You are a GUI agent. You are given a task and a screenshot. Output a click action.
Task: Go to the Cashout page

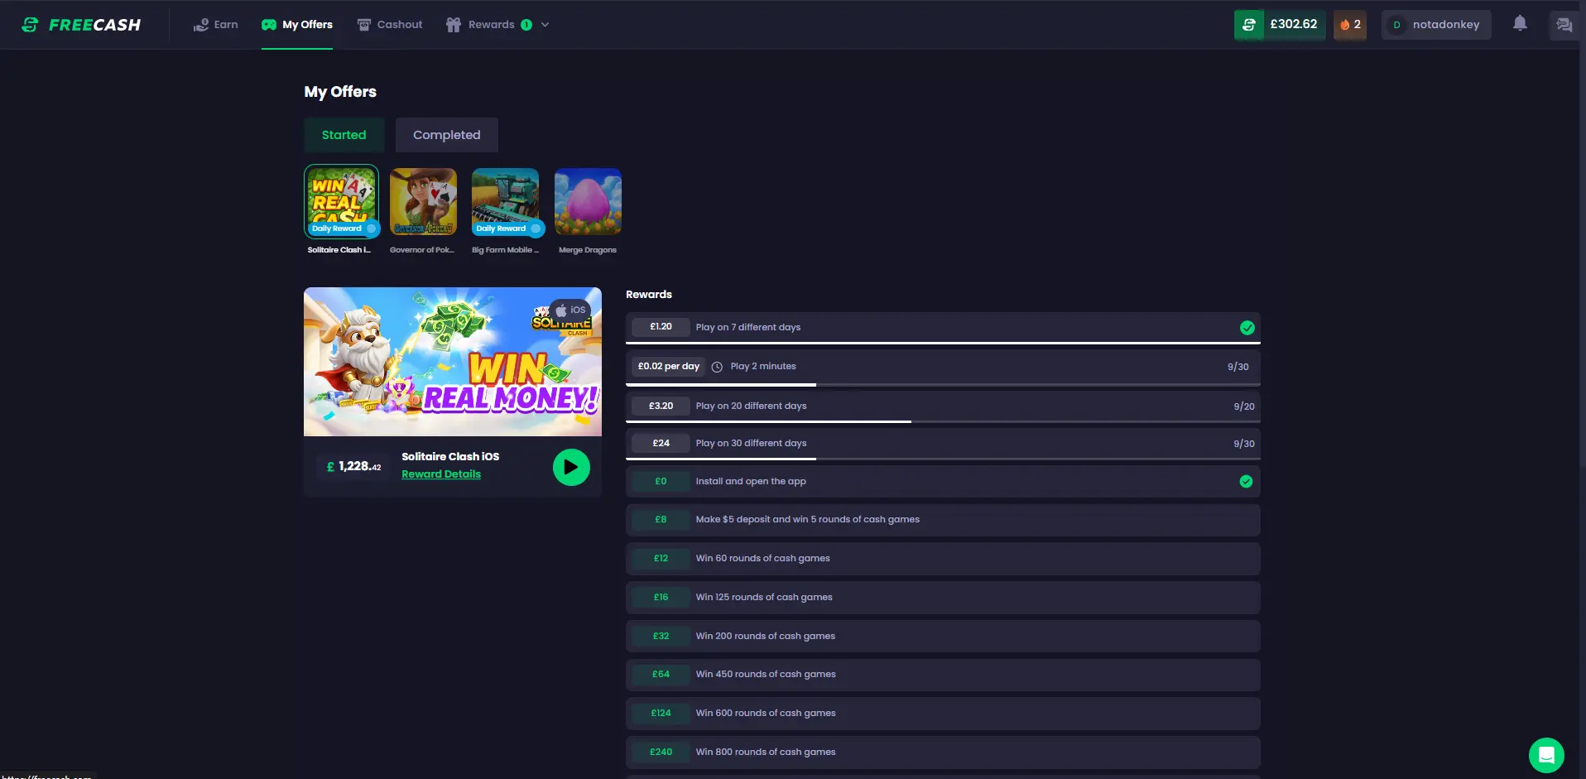click(390, 25)
